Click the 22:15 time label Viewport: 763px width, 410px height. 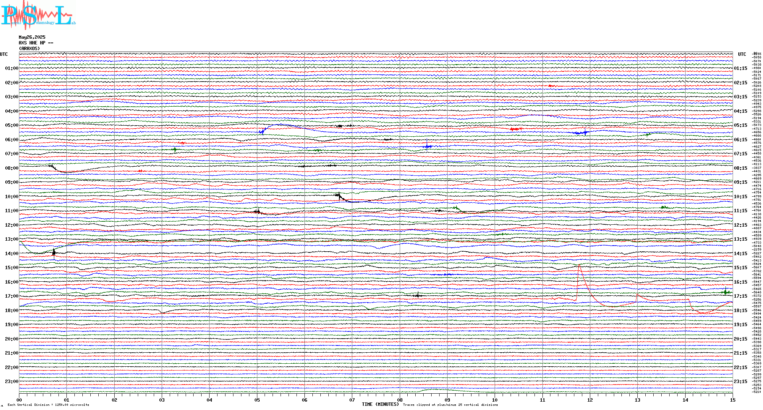[741, 367]
